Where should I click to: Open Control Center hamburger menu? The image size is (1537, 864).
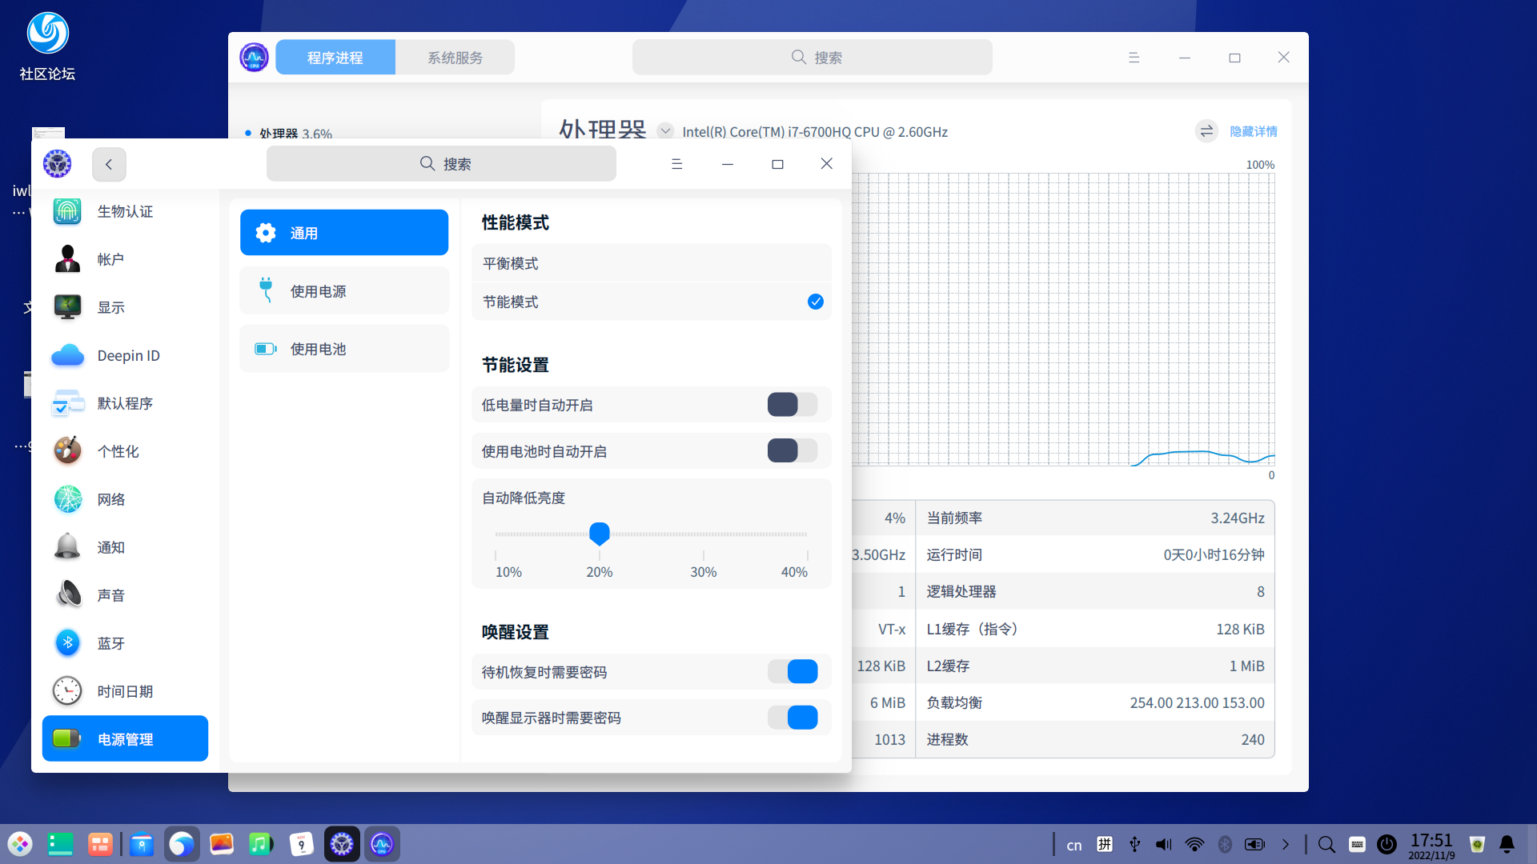pyautogui.click(x=676, y=164)
